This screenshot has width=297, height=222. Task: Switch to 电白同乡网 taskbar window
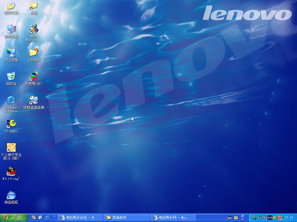[173, 218]
